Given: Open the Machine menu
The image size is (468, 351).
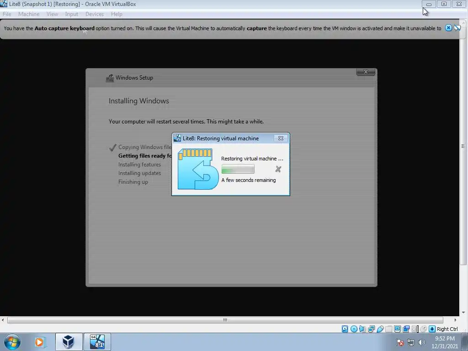Looking at the screenshot, I should [x=29, y=14].
